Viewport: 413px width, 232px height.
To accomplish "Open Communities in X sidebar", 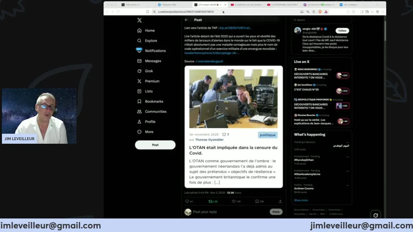I will point(152,111).
